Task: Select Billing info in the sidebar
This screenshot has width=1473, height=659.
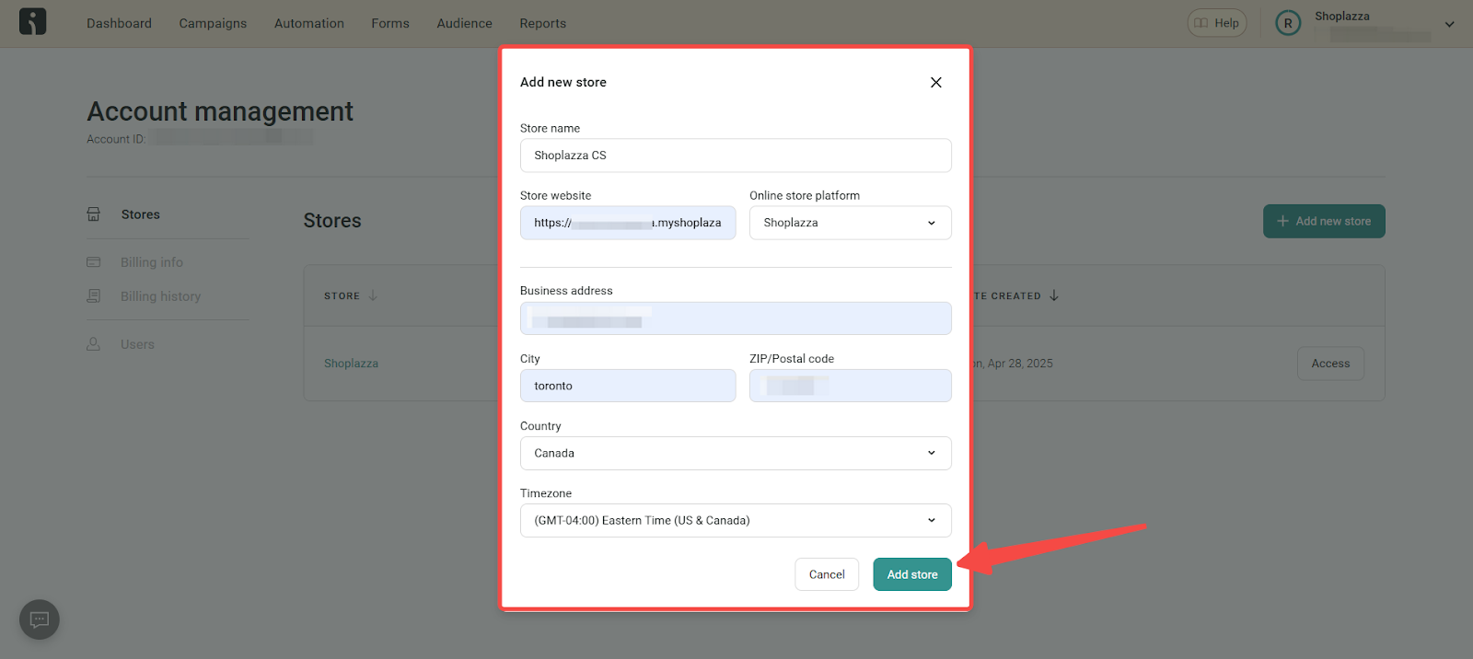Action: coord(152,262)
